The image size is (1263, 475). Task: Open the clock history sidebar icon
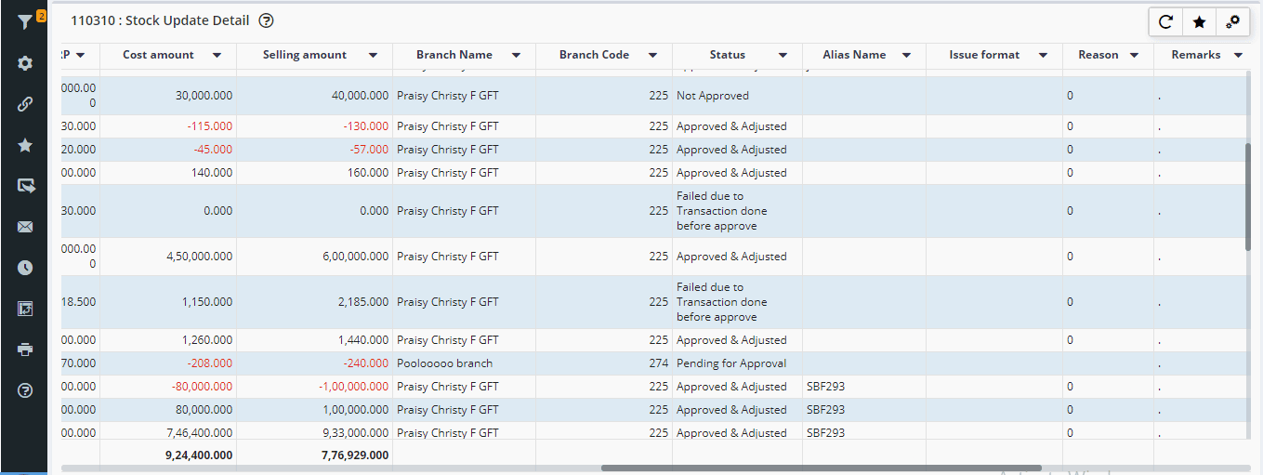(25, 268)
